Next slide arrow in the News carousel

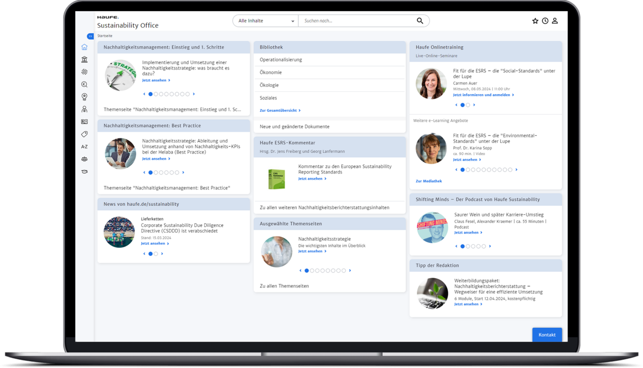click(x=162, y=254)
